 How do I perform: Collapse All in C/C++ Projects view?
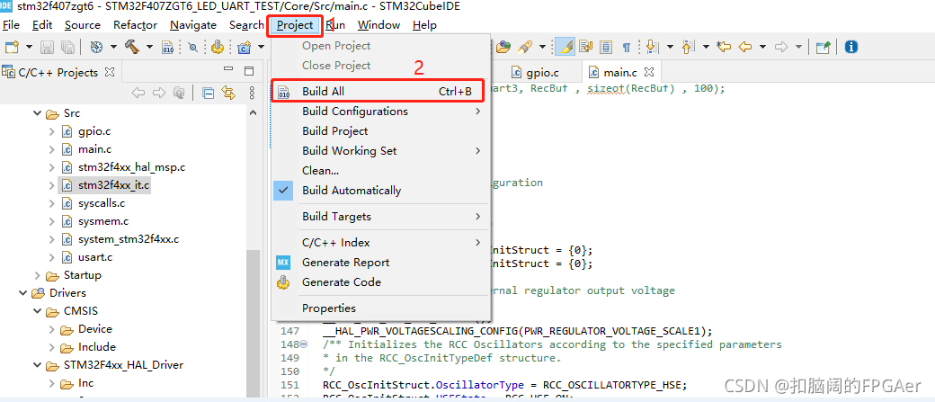point(208,93)
